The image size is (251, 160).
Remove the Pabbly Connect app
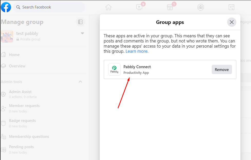click(222, 69)
